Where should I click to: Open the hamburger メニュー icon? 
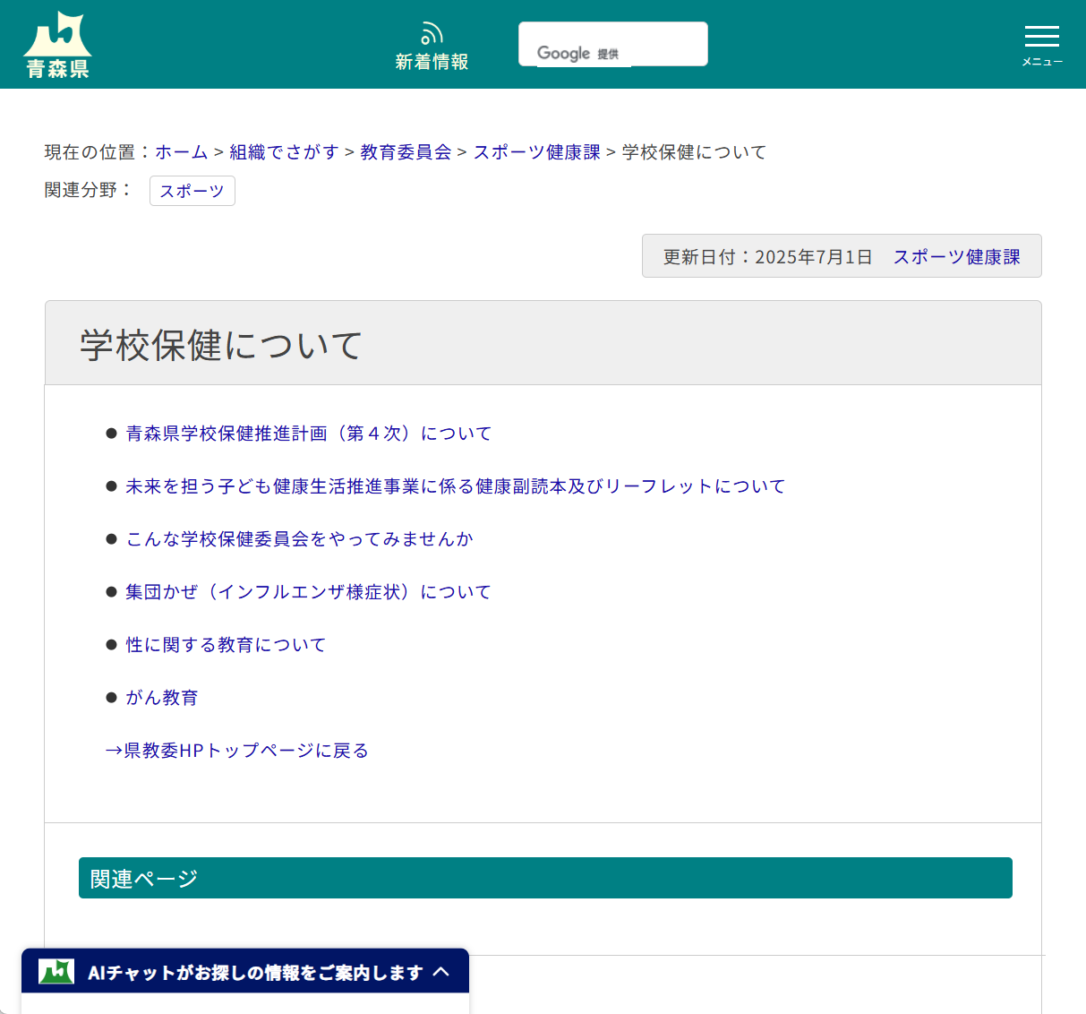point(1041,38)
